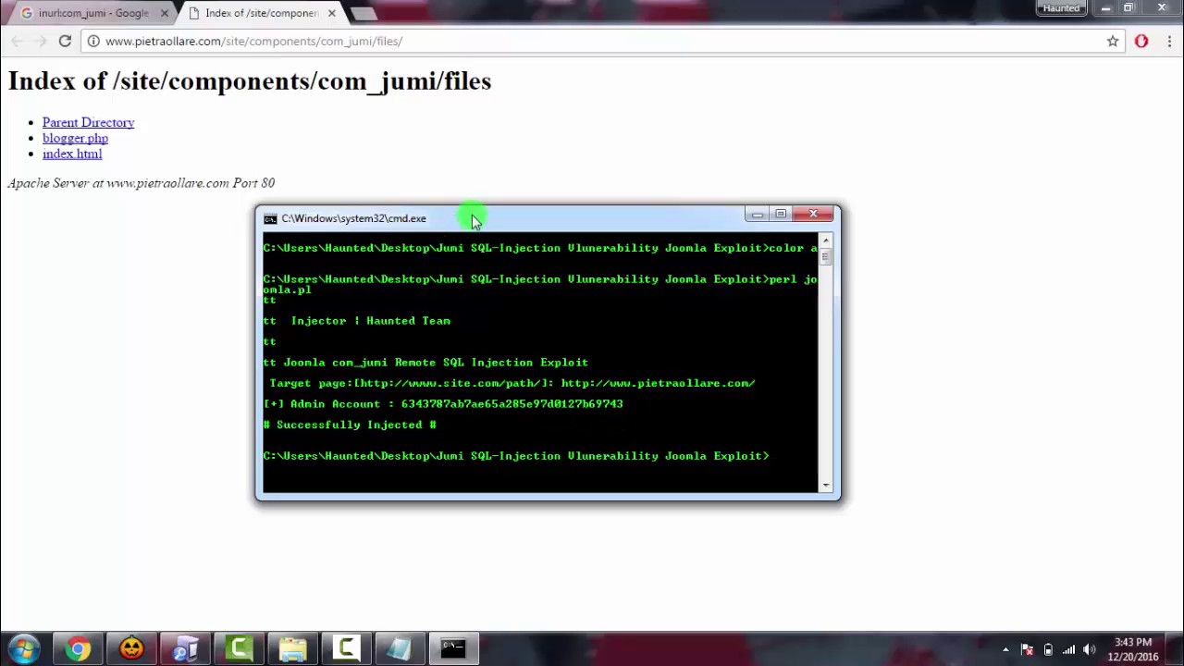Screen dimensions: 1184x666
Task: Click the Target page line in cmd
Action: [x=512, y=383]
